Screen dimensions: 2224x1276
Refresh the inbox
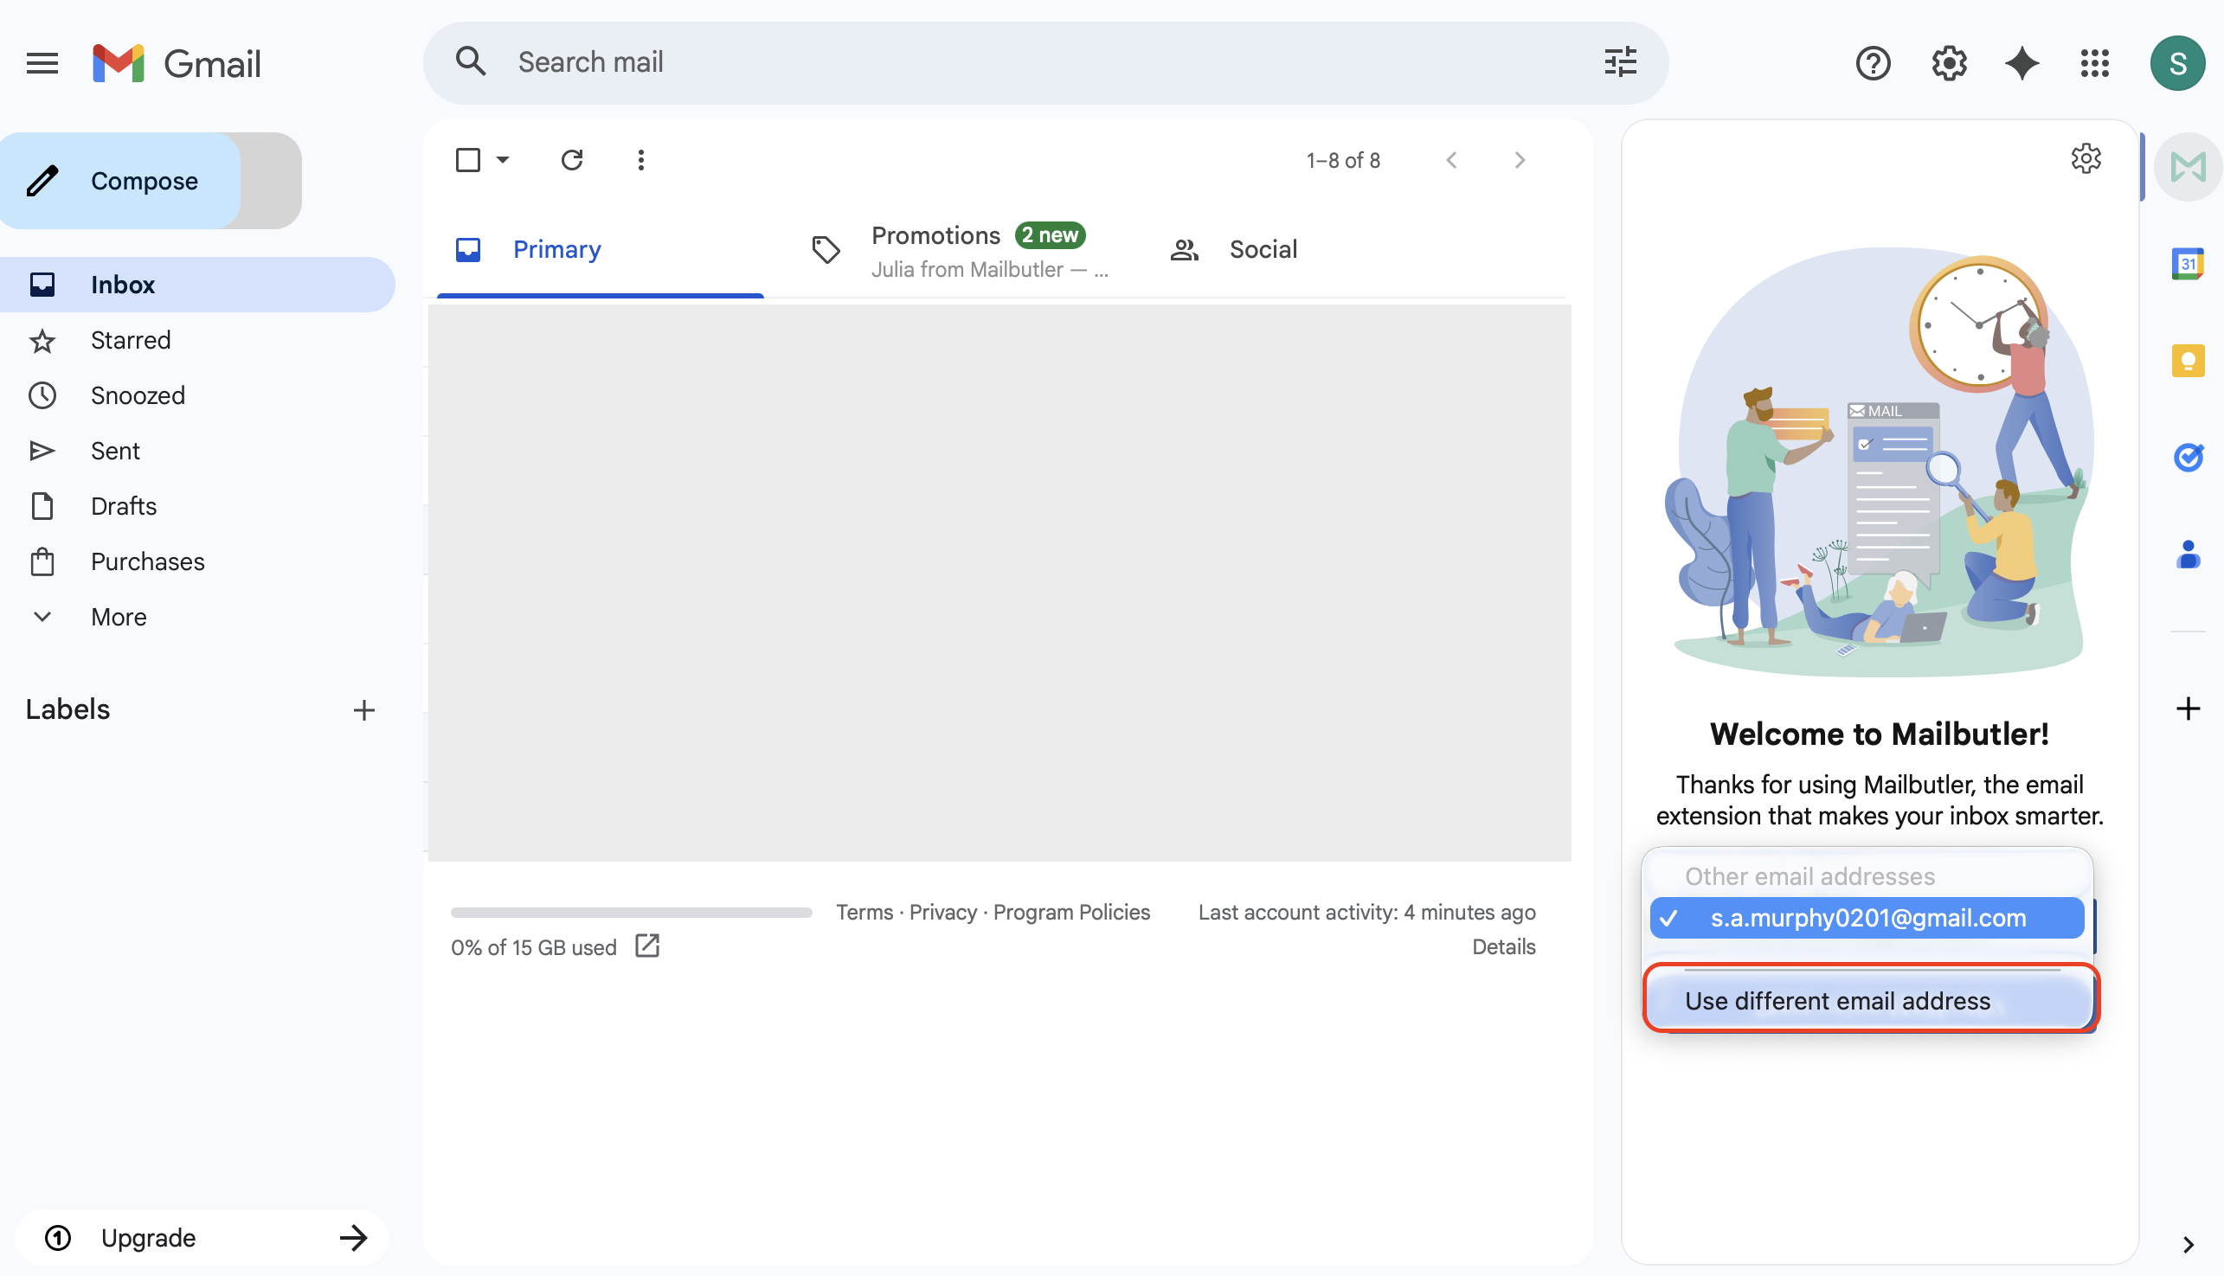pos(571,160)
